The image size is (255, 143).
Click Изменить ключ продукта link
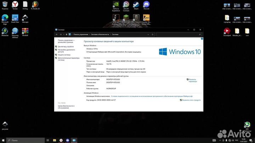point(191,100)
